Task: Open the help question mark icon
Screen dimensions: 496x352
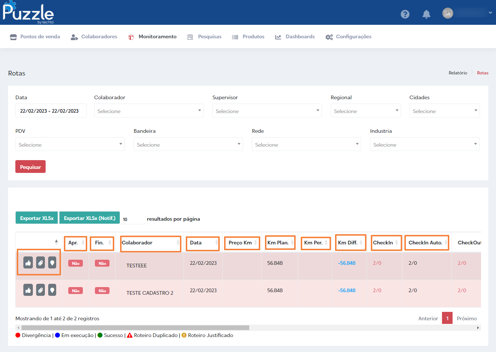Action: tap(405, 14)
